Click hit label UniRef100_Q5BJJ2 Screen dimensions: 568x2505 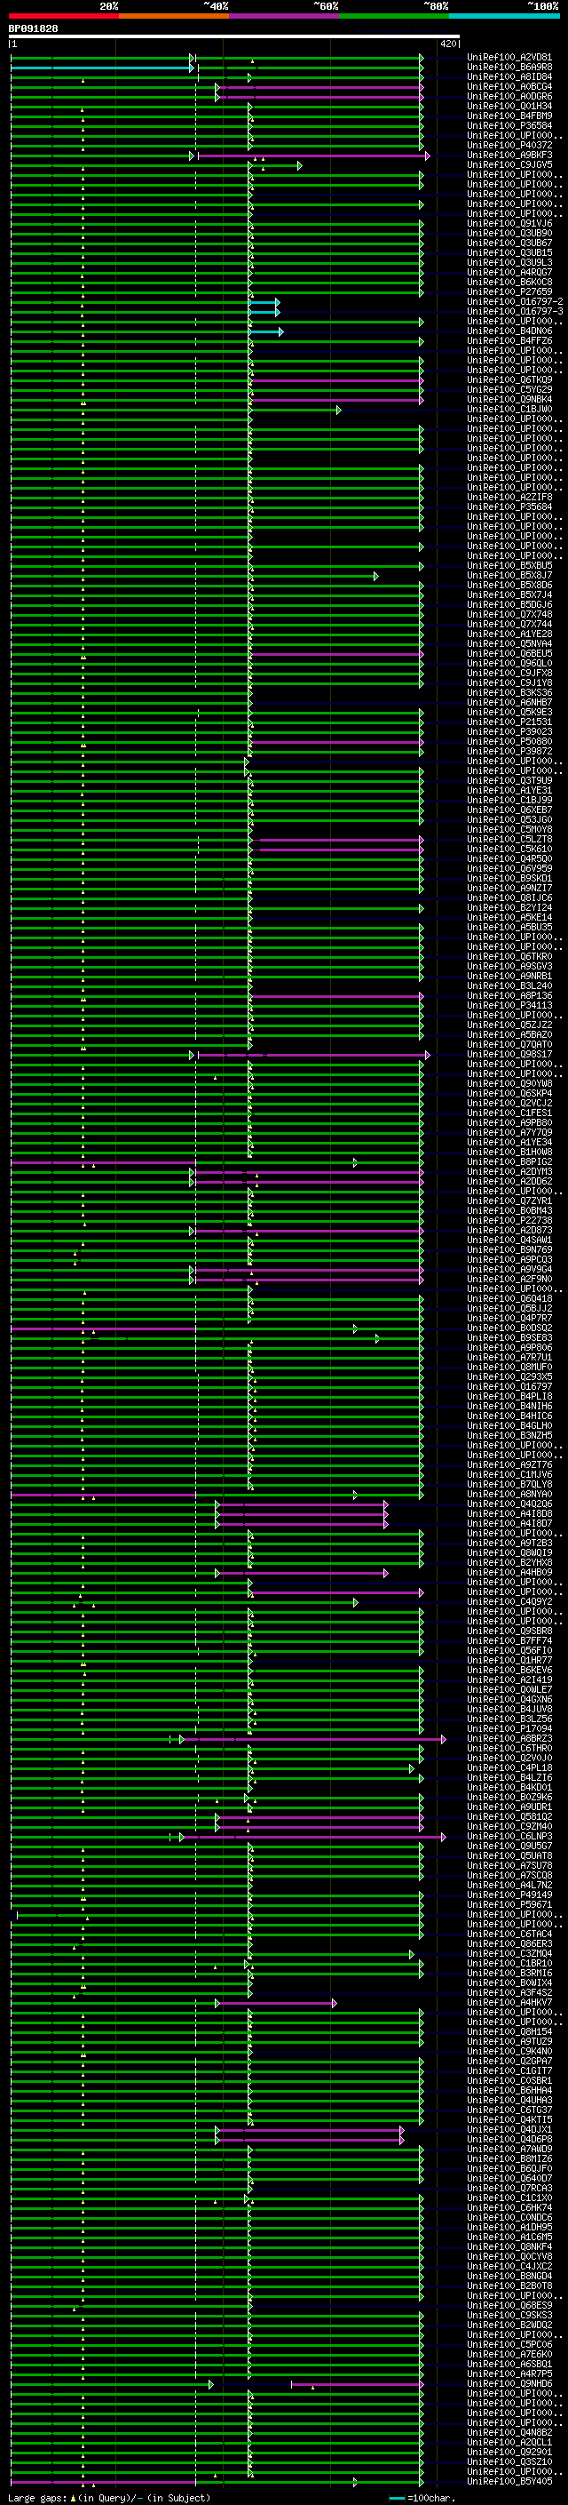(x=509, y=1309)
